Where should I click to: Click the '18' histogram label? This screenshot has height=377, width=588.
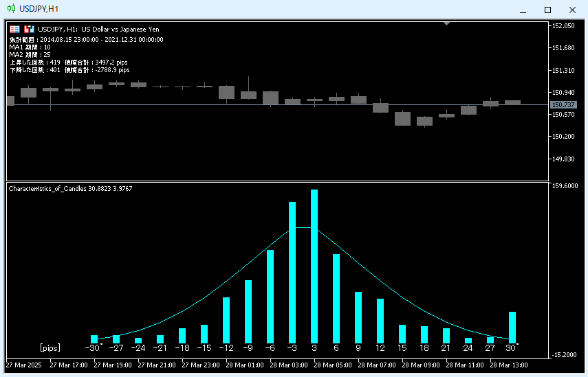tap(424, 348)
